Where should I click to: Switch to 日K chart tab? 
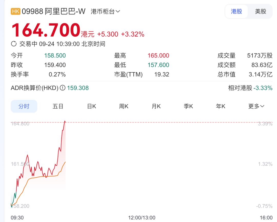tap(92, 106)
